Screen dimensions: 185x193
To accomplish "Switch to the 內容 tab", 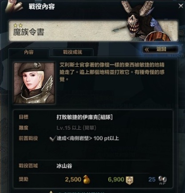I will click(x=29, y=52).
